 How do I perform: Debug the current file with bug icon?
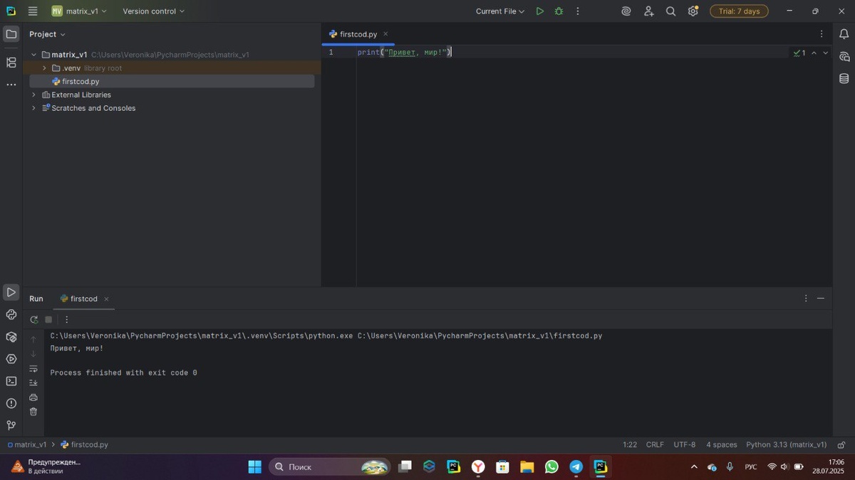[559, 11]
